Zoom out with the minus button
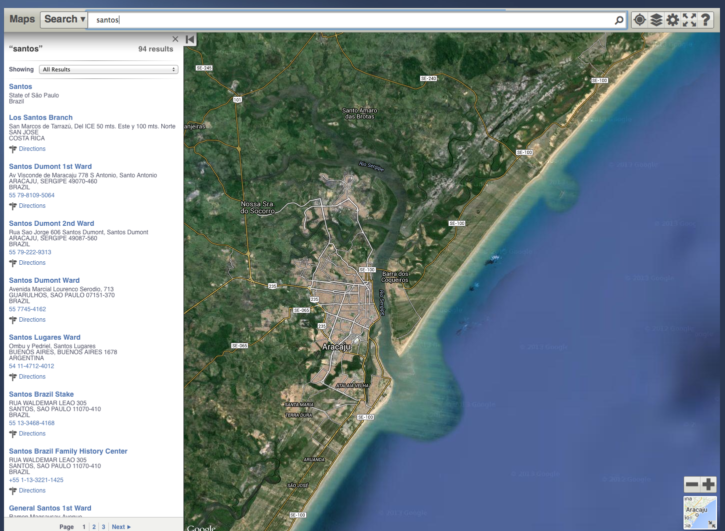Image resolution: width=725 pixels, height=531 pixels. coord(692,484)
